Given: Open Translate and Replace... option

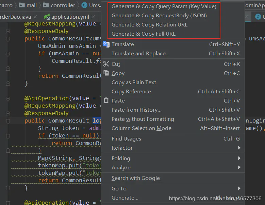Looking at the screenshot, I should pos(173,53).
